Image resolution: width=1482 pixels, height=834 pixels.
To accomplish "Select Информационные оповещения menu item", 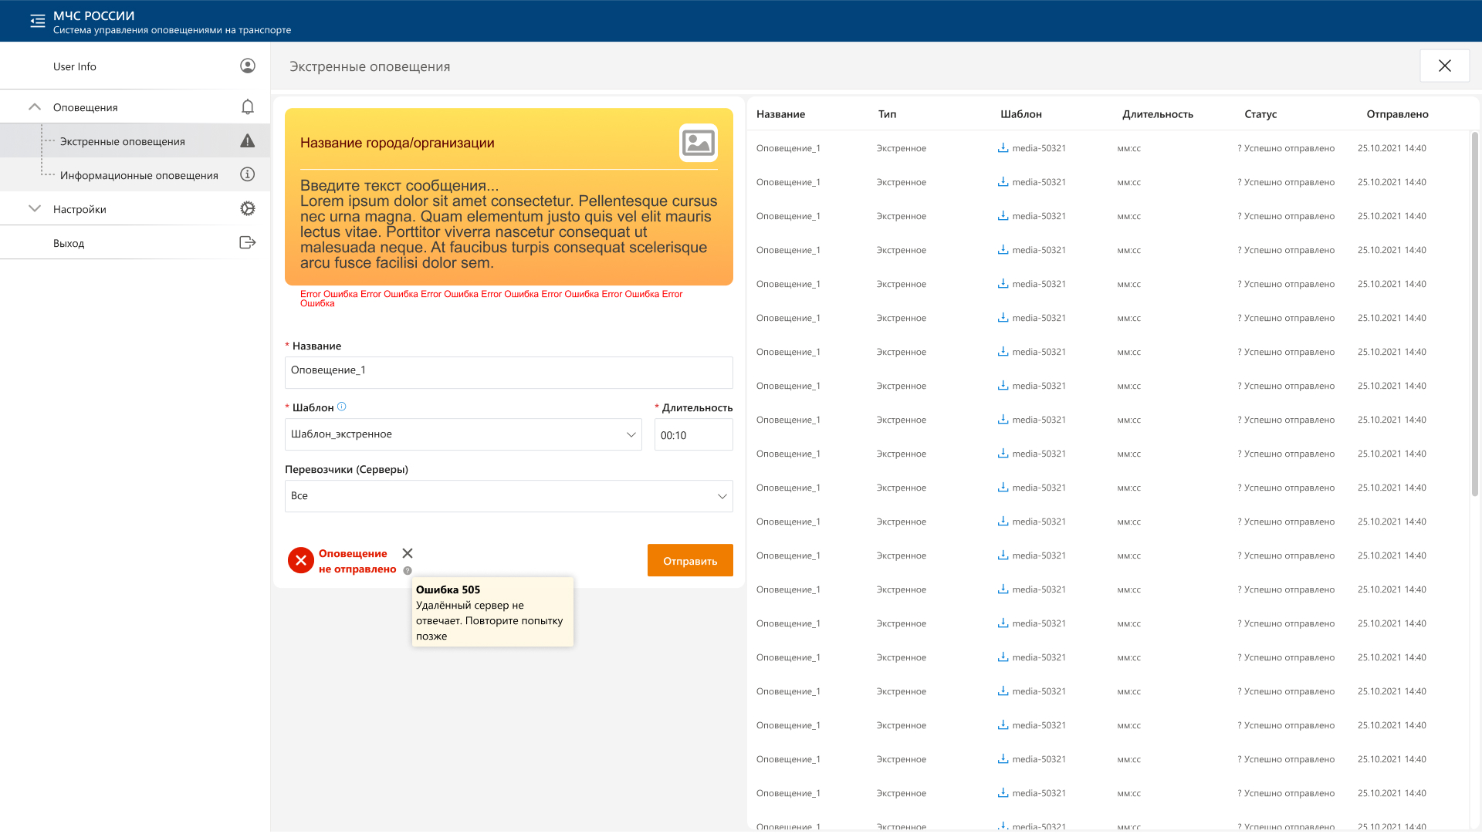I will [139, 176].
